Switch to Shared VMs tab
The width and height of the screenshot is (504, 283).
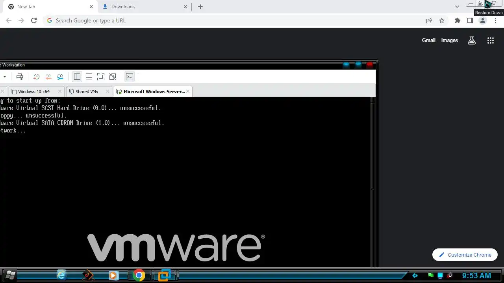click(x=87, y=92)
